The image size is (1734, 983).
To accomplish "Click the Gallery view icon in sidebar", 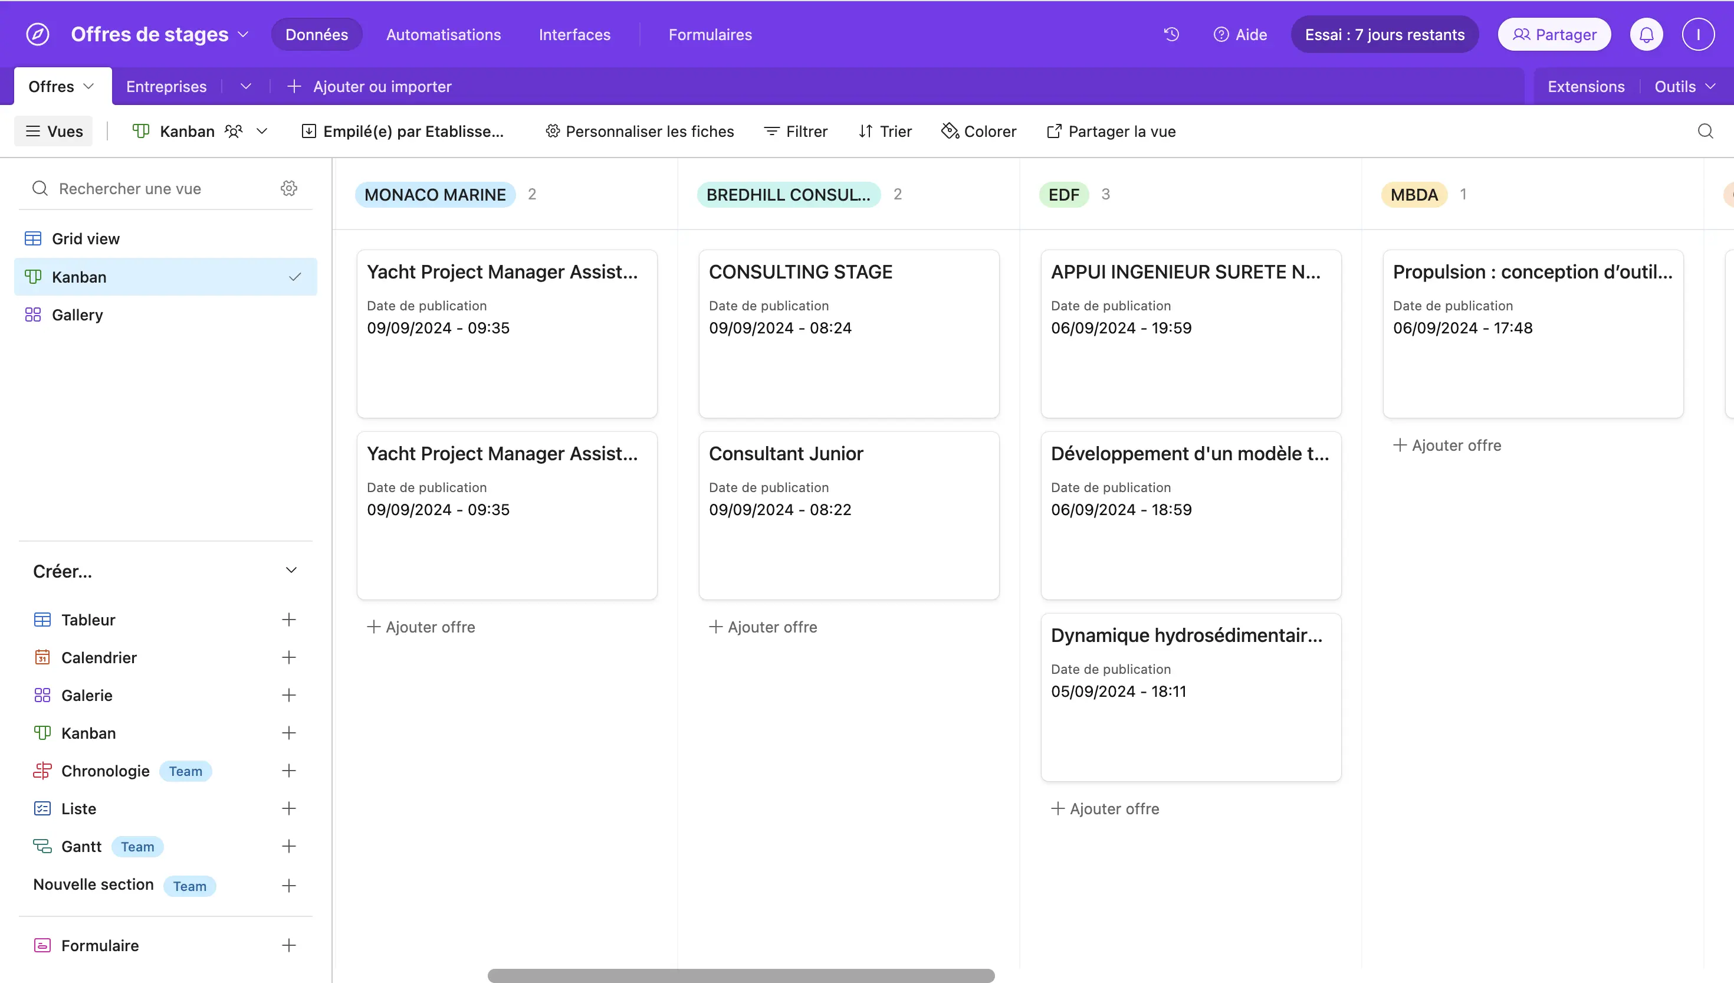I will coord(34,314).
